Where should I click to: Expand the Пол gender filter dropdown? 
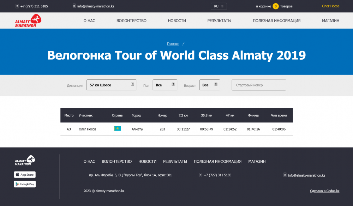[x=165, y=85]
